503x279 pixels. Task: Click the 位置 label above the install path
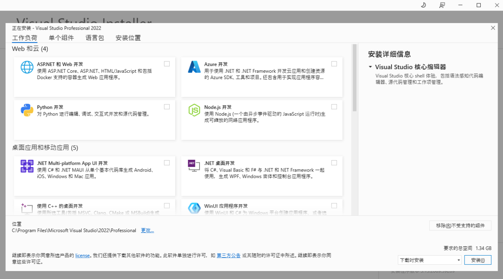pos(17,224)
